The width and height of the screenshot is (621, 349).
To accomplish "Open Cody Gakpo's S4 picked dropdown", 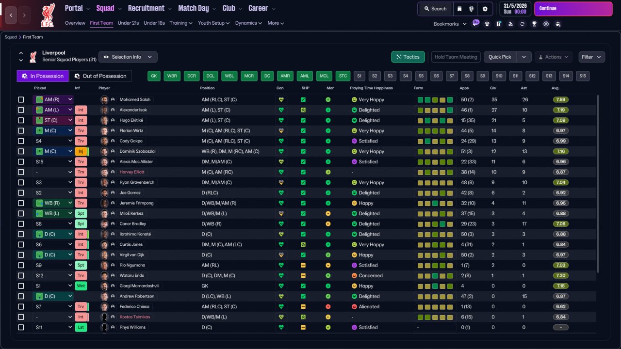I will click(x=53, y=141).
